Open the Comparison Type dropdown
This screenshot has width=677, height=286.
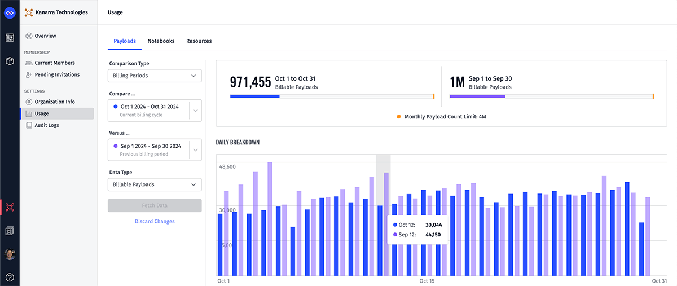click(154, 76)
